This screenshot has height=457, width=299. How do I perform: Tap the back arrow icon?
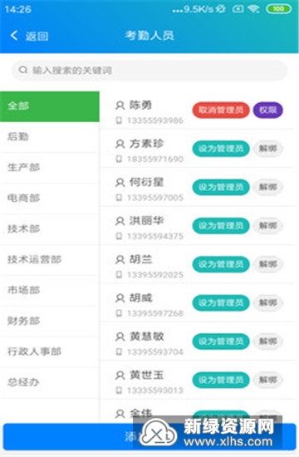14,36
